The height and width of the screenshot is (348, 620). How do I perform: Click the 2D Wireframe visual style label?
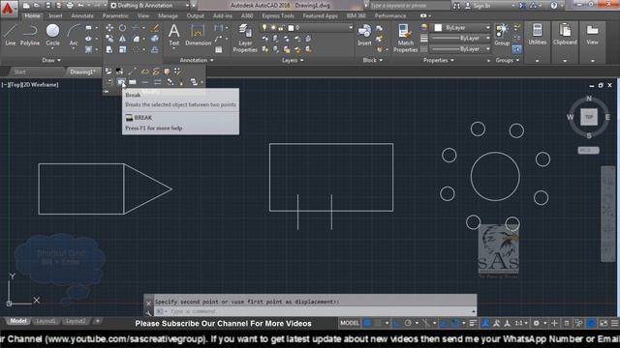coord(40,84)
